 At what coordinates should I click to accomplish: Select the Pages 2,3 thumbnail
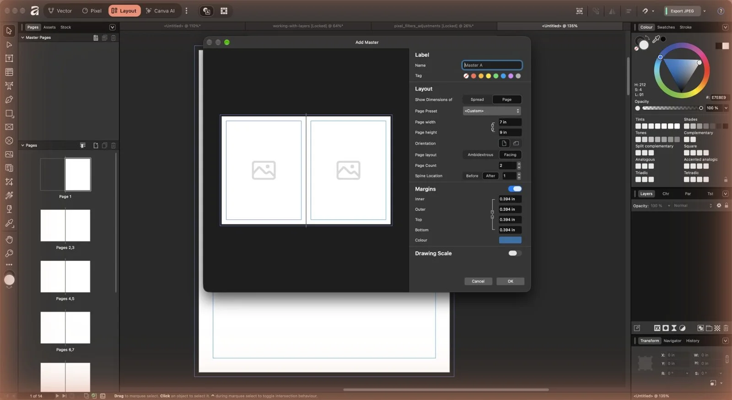[65, 225]
